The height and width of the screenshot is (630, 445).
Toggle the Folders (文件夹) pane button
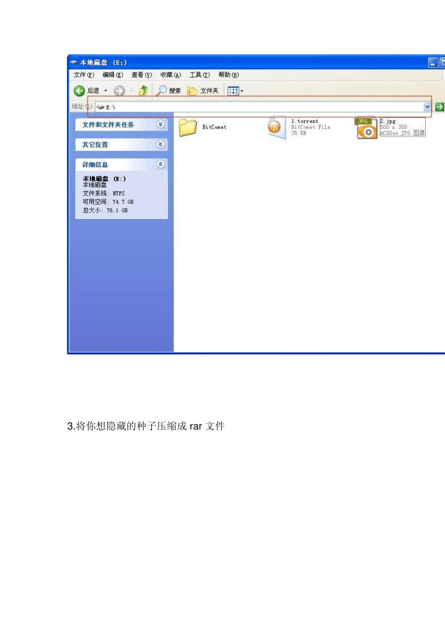tap(203, 91)
